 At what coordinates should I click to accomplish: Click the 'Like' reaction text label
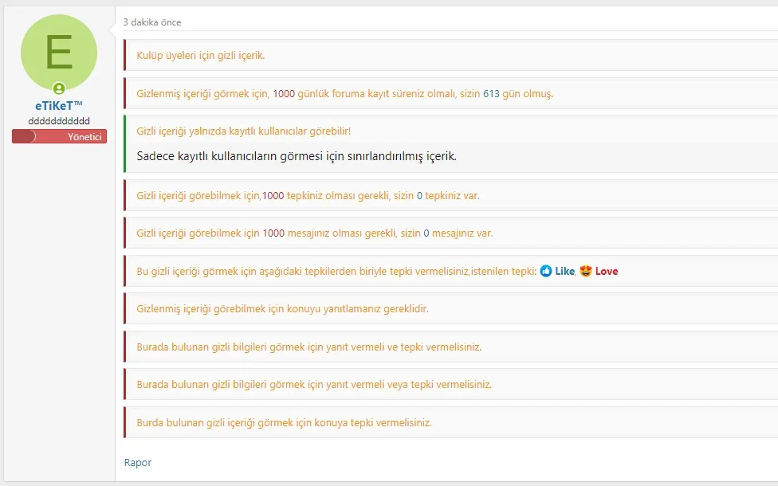point(564,271)
